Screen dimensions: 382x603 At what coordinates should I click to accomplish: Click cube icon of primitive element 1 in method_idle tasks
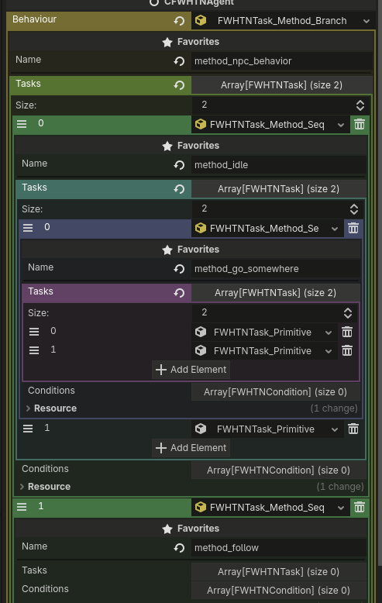tap(201, 429)
